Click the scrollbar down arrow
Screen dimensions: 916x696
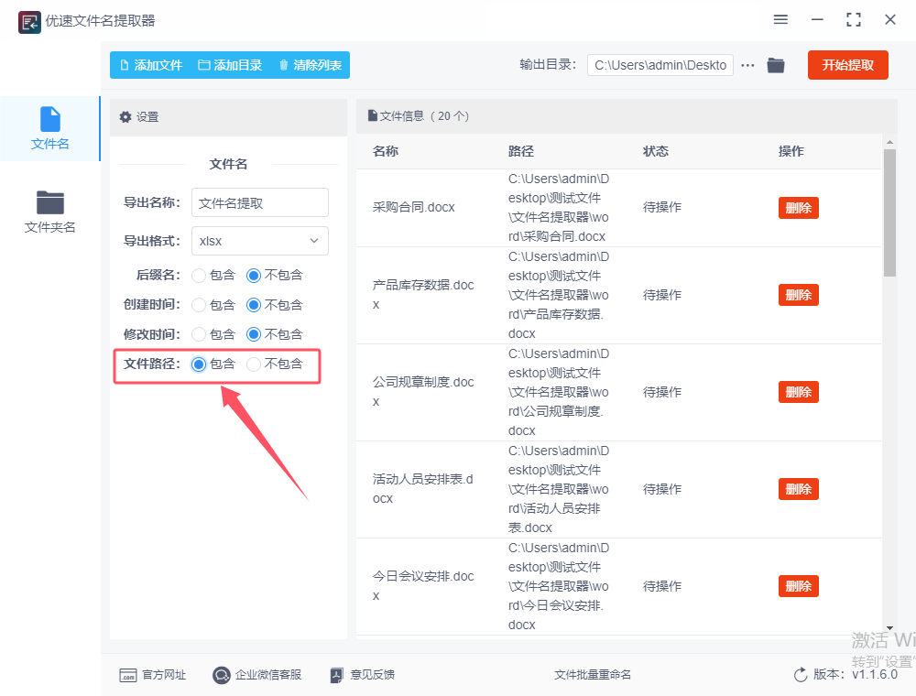(x=889, y=628)
